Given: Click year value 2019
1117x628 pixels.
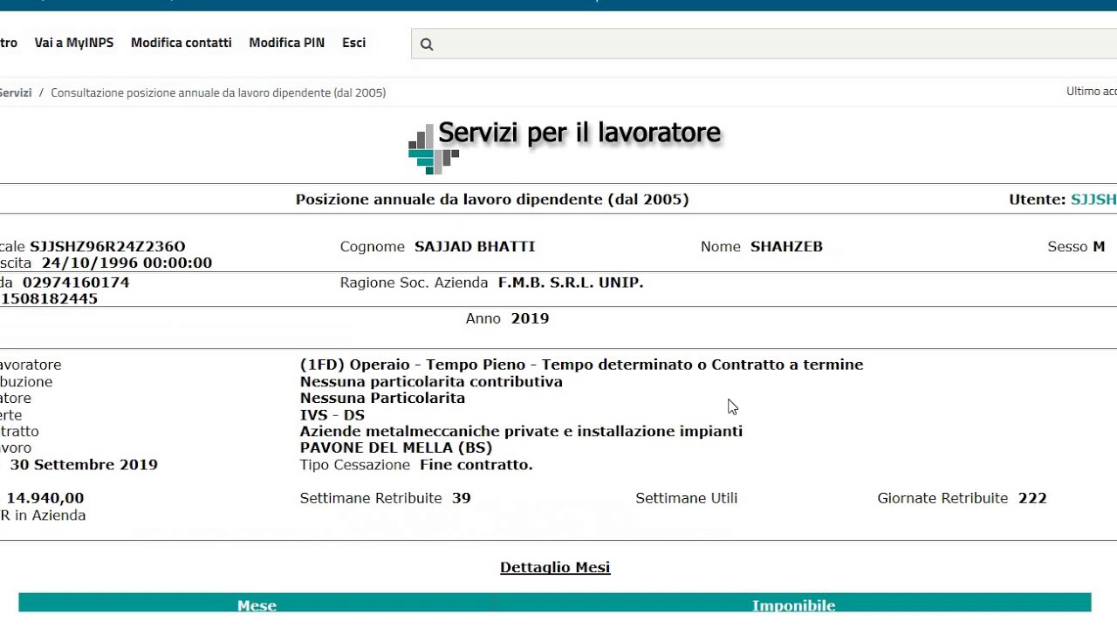Looking at the screenshot, I should (530, 318).
